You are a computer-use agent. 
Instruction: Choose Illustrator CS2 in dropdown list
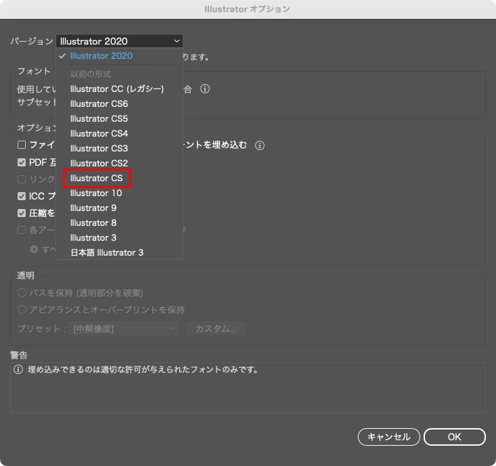click(x=119, y=163)
